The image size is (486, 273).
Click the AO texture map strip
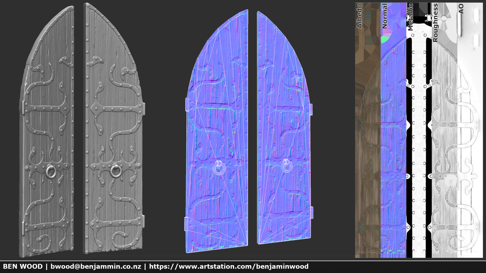click(x=470, y=130)
